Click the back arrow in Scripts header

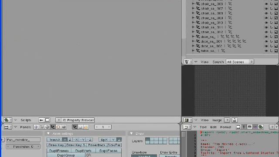(41, 120)
